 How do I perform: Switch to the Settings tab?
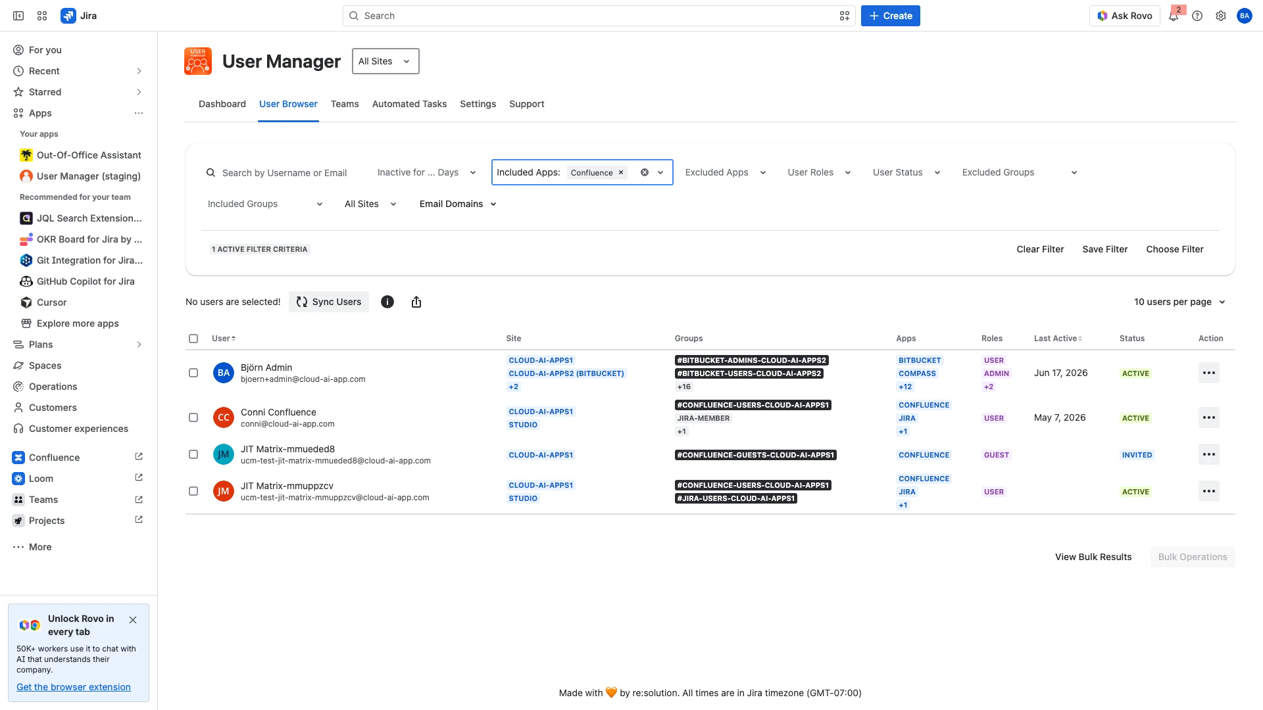point(478,104)
